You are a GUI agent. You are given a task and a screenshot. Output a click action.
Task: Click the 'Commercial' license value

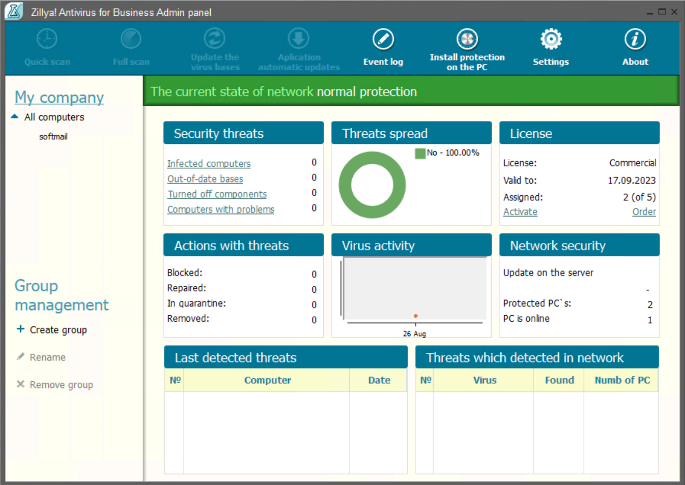click(633, 163)
